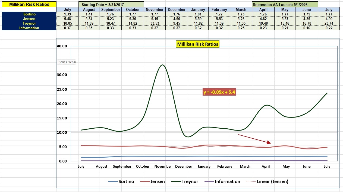Click the chart title Millikan Risk Ratios
This screenshot has width=343, height=192.
(197, 44)
